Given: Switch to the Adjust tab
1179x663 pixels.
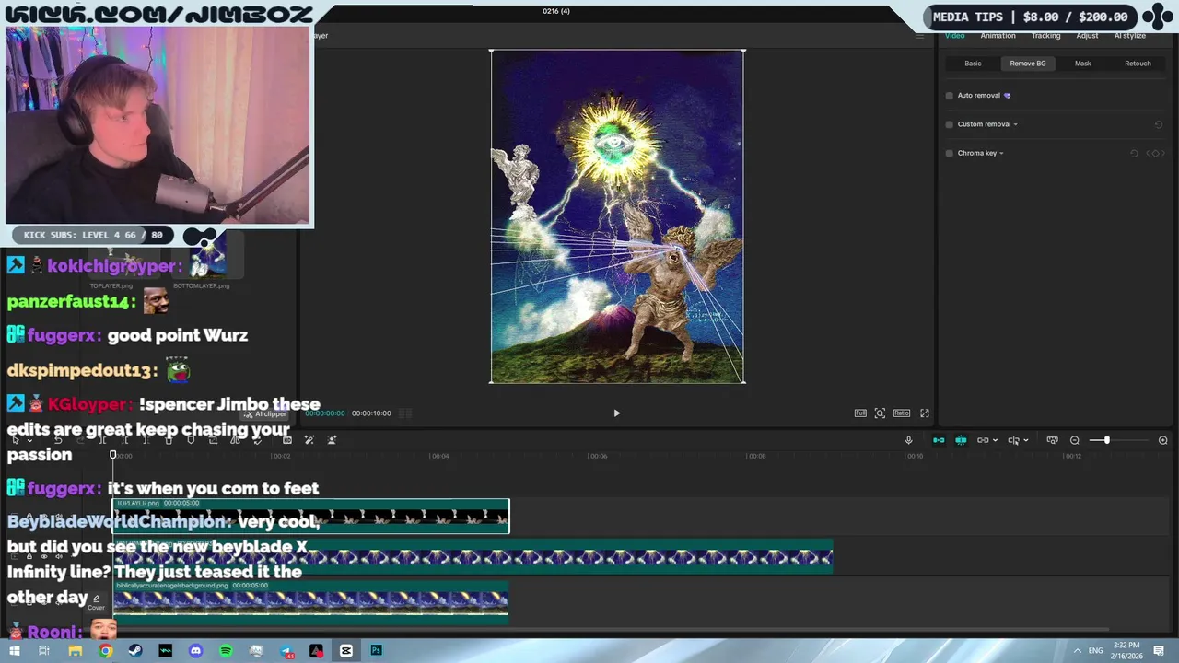Looking at the screenshot, I should pyautogui.click(x=1087, y=36).
